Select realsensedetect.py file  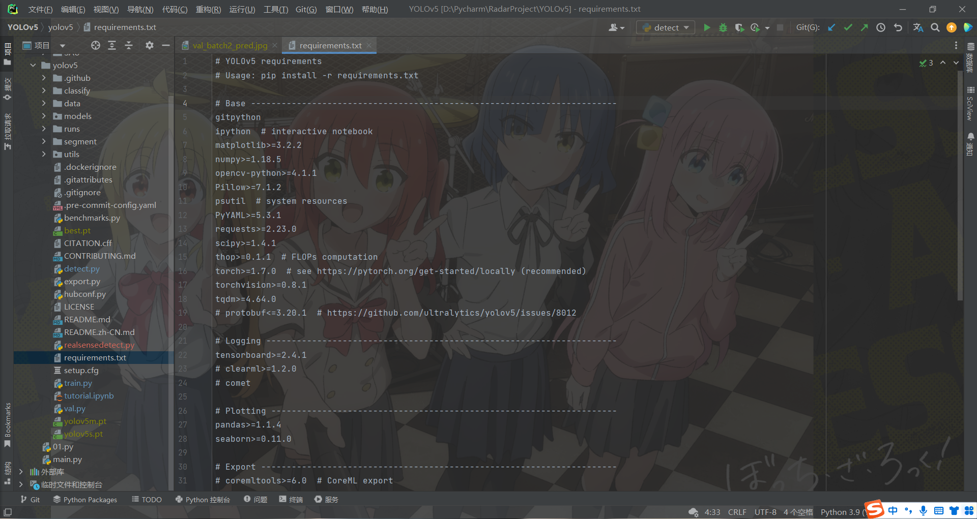pos(99,345)
